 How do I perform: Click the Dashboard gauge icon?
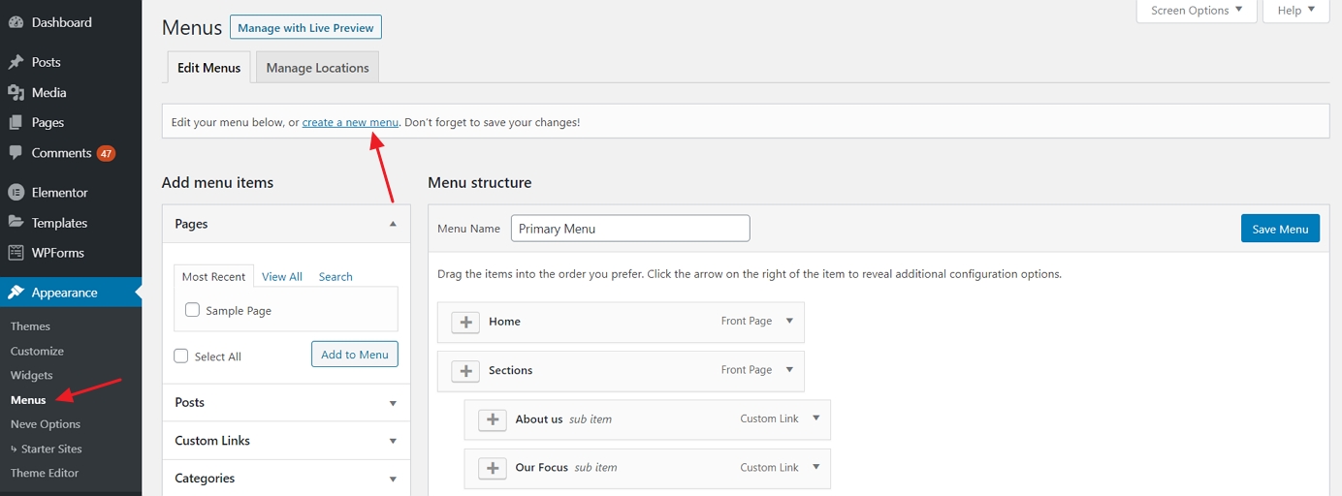(x=16, y=22)
